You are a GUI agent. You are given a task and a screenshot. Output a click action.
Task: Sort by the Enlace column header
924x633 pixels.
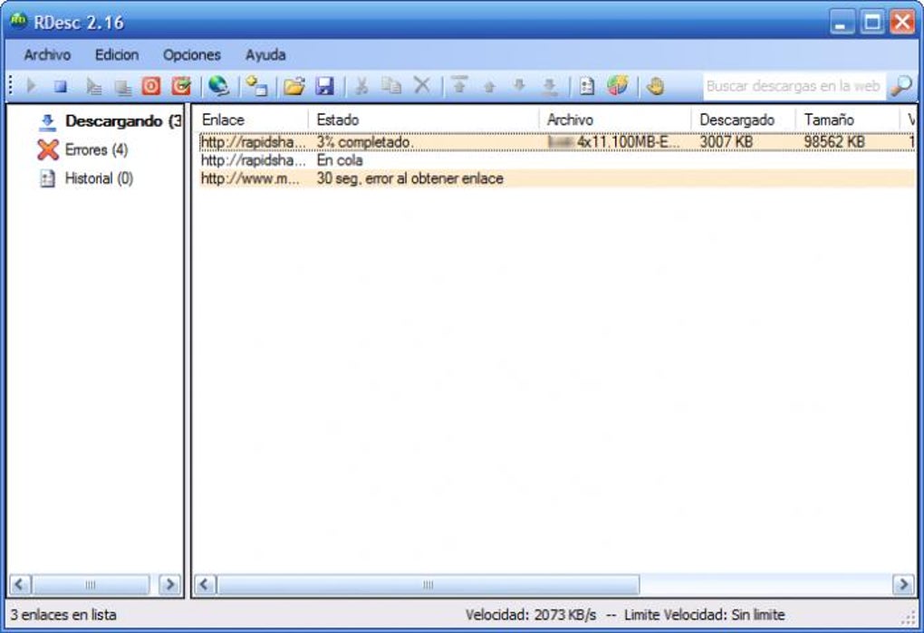[253, 120]
